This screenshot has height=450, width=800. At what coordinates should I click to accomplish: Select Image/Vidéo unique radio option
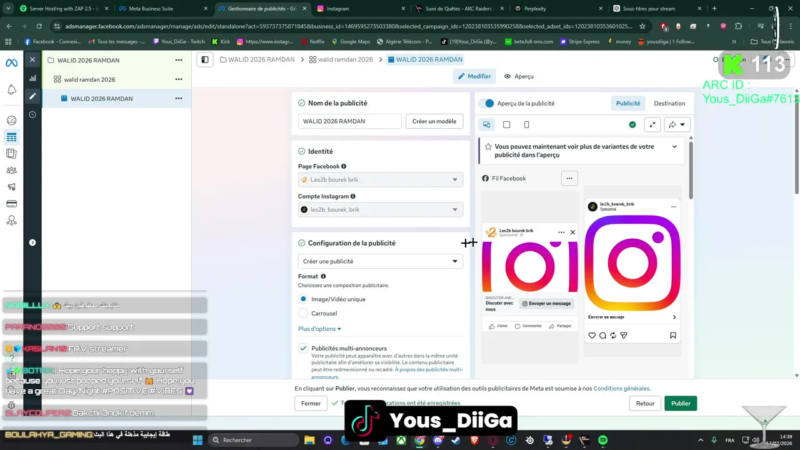pos(303,299)
